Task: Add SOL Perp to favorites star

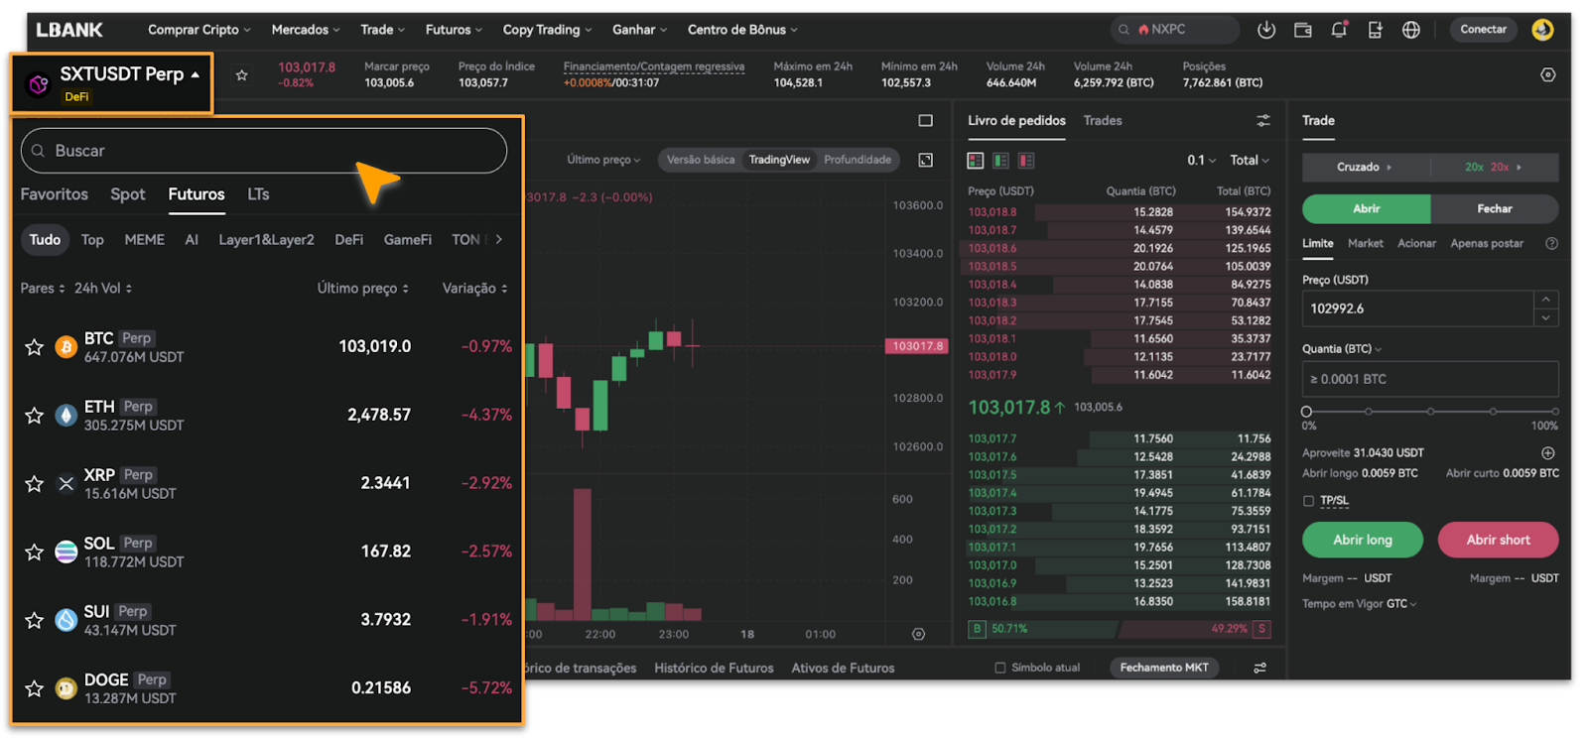Action: (x=35, y=553)
